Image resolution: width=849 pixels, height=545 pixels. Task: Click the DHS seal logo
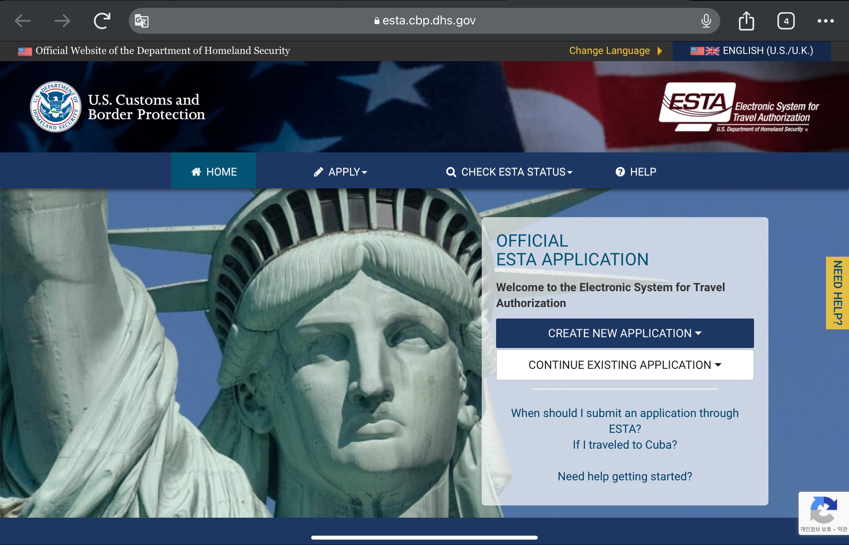[55, 107]
